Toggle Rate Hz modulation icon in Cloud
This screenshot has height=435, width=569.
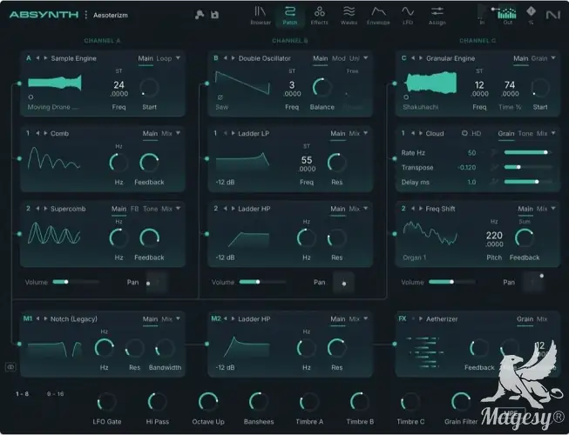click(x=494, y=153)
